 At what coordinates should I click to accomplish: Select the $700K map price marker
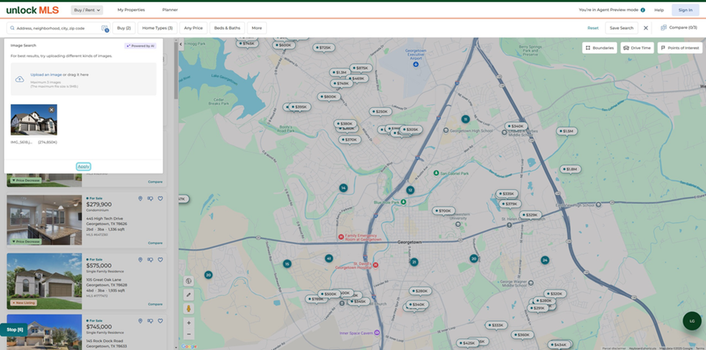tap(443, 211)
